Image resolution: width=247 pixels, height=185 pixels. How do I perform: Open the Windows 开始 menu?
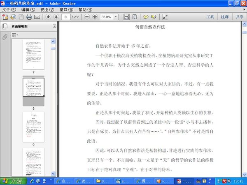(14, 181)
